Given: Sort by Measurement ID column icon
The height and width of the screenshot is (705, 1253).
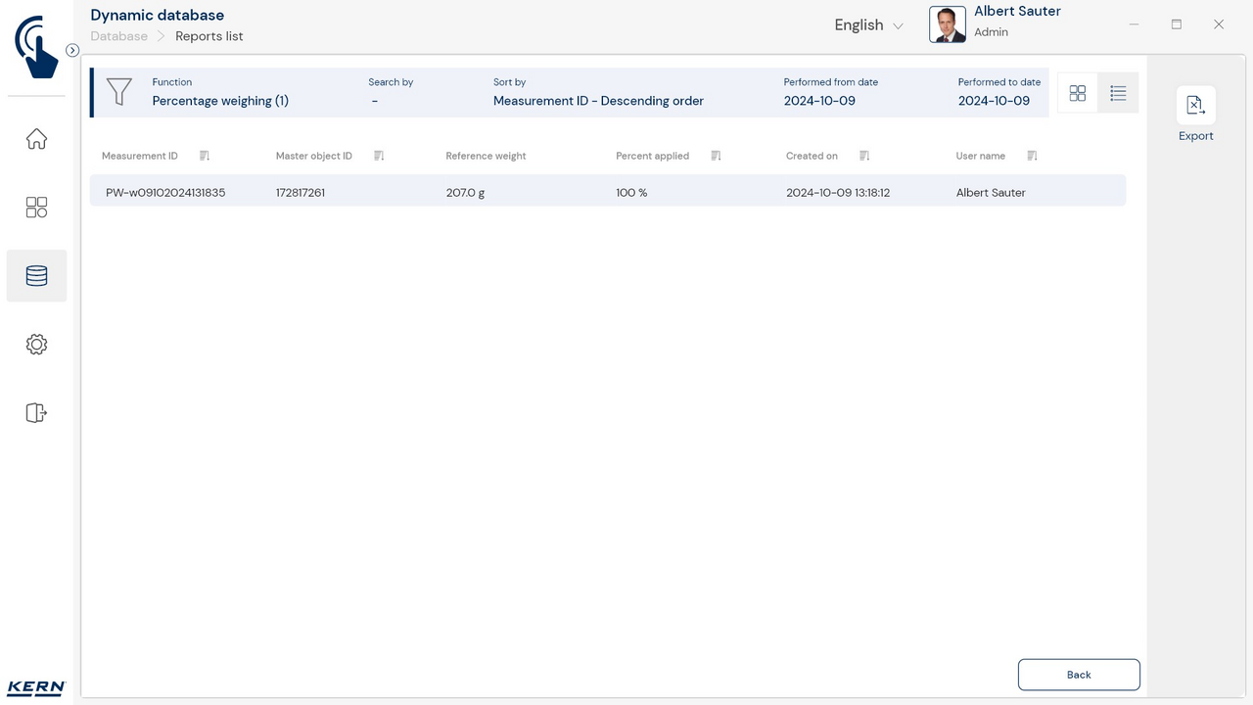Looking at the screenshot, I should (205, 157).
